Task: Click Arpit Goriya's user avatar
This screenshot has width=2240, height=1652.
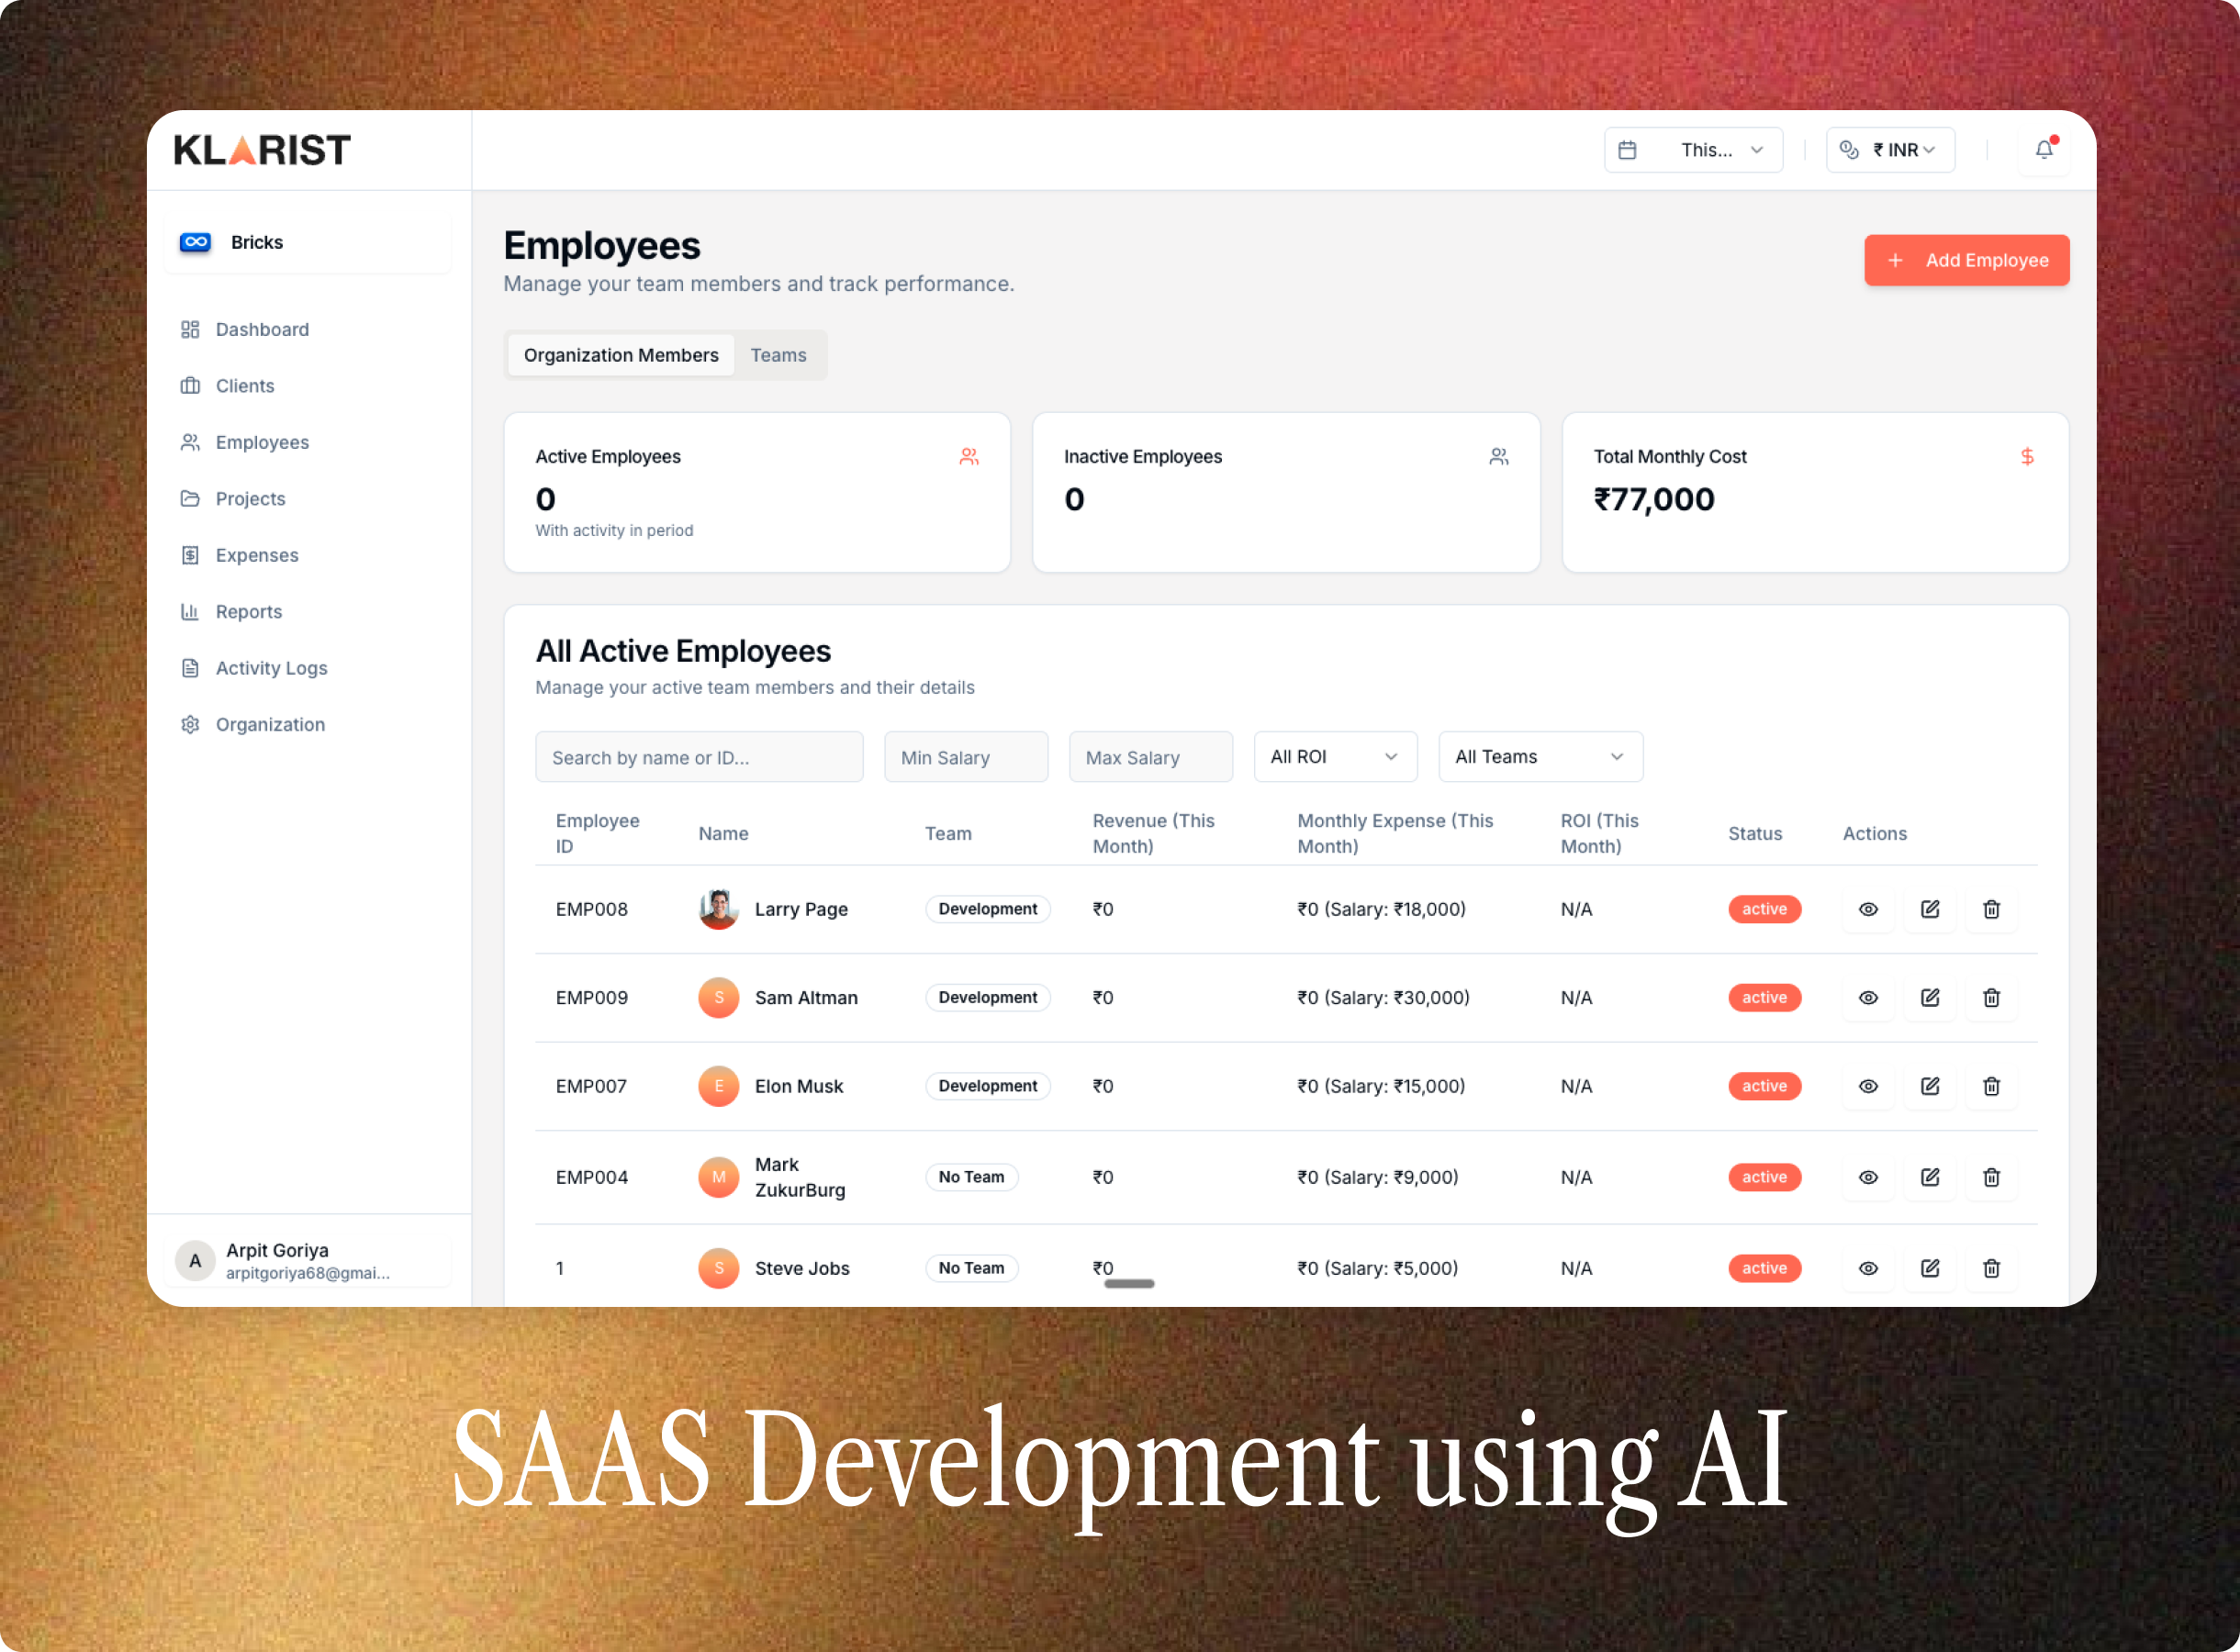Action: click(x=195, y=1261)
